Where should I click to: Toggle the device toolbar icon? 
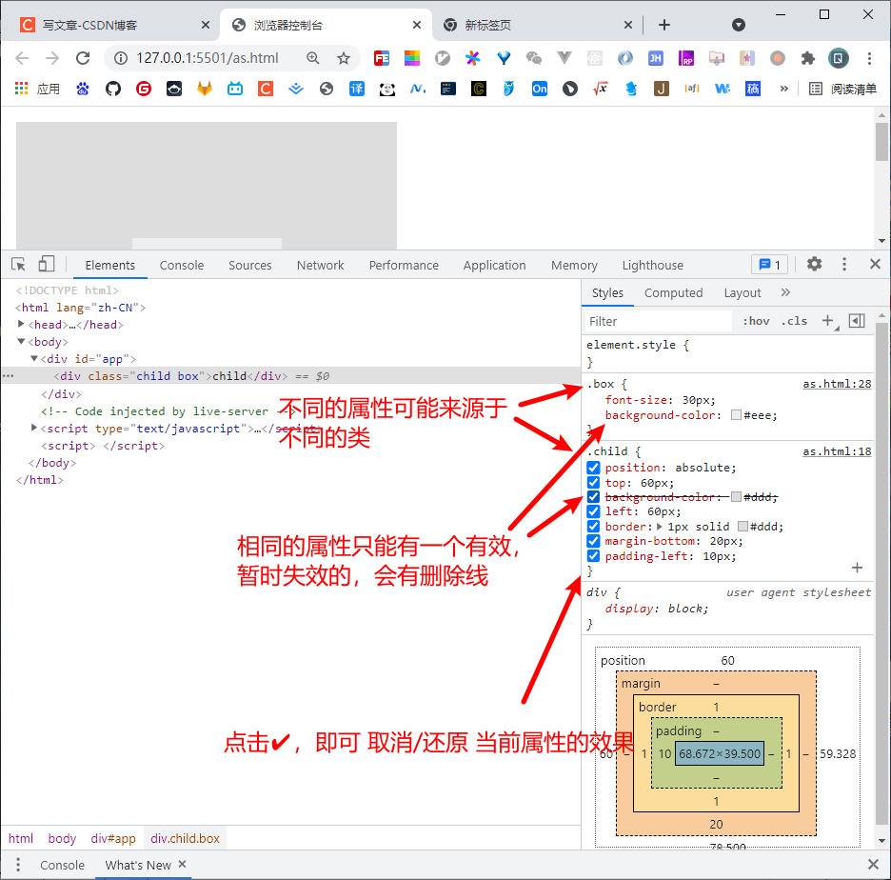pos(46,265)
